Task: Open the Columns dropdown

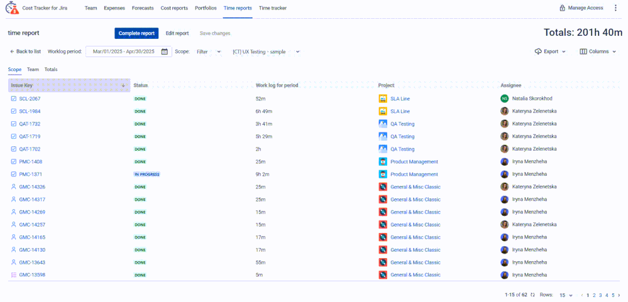Action: pos(598,51)
